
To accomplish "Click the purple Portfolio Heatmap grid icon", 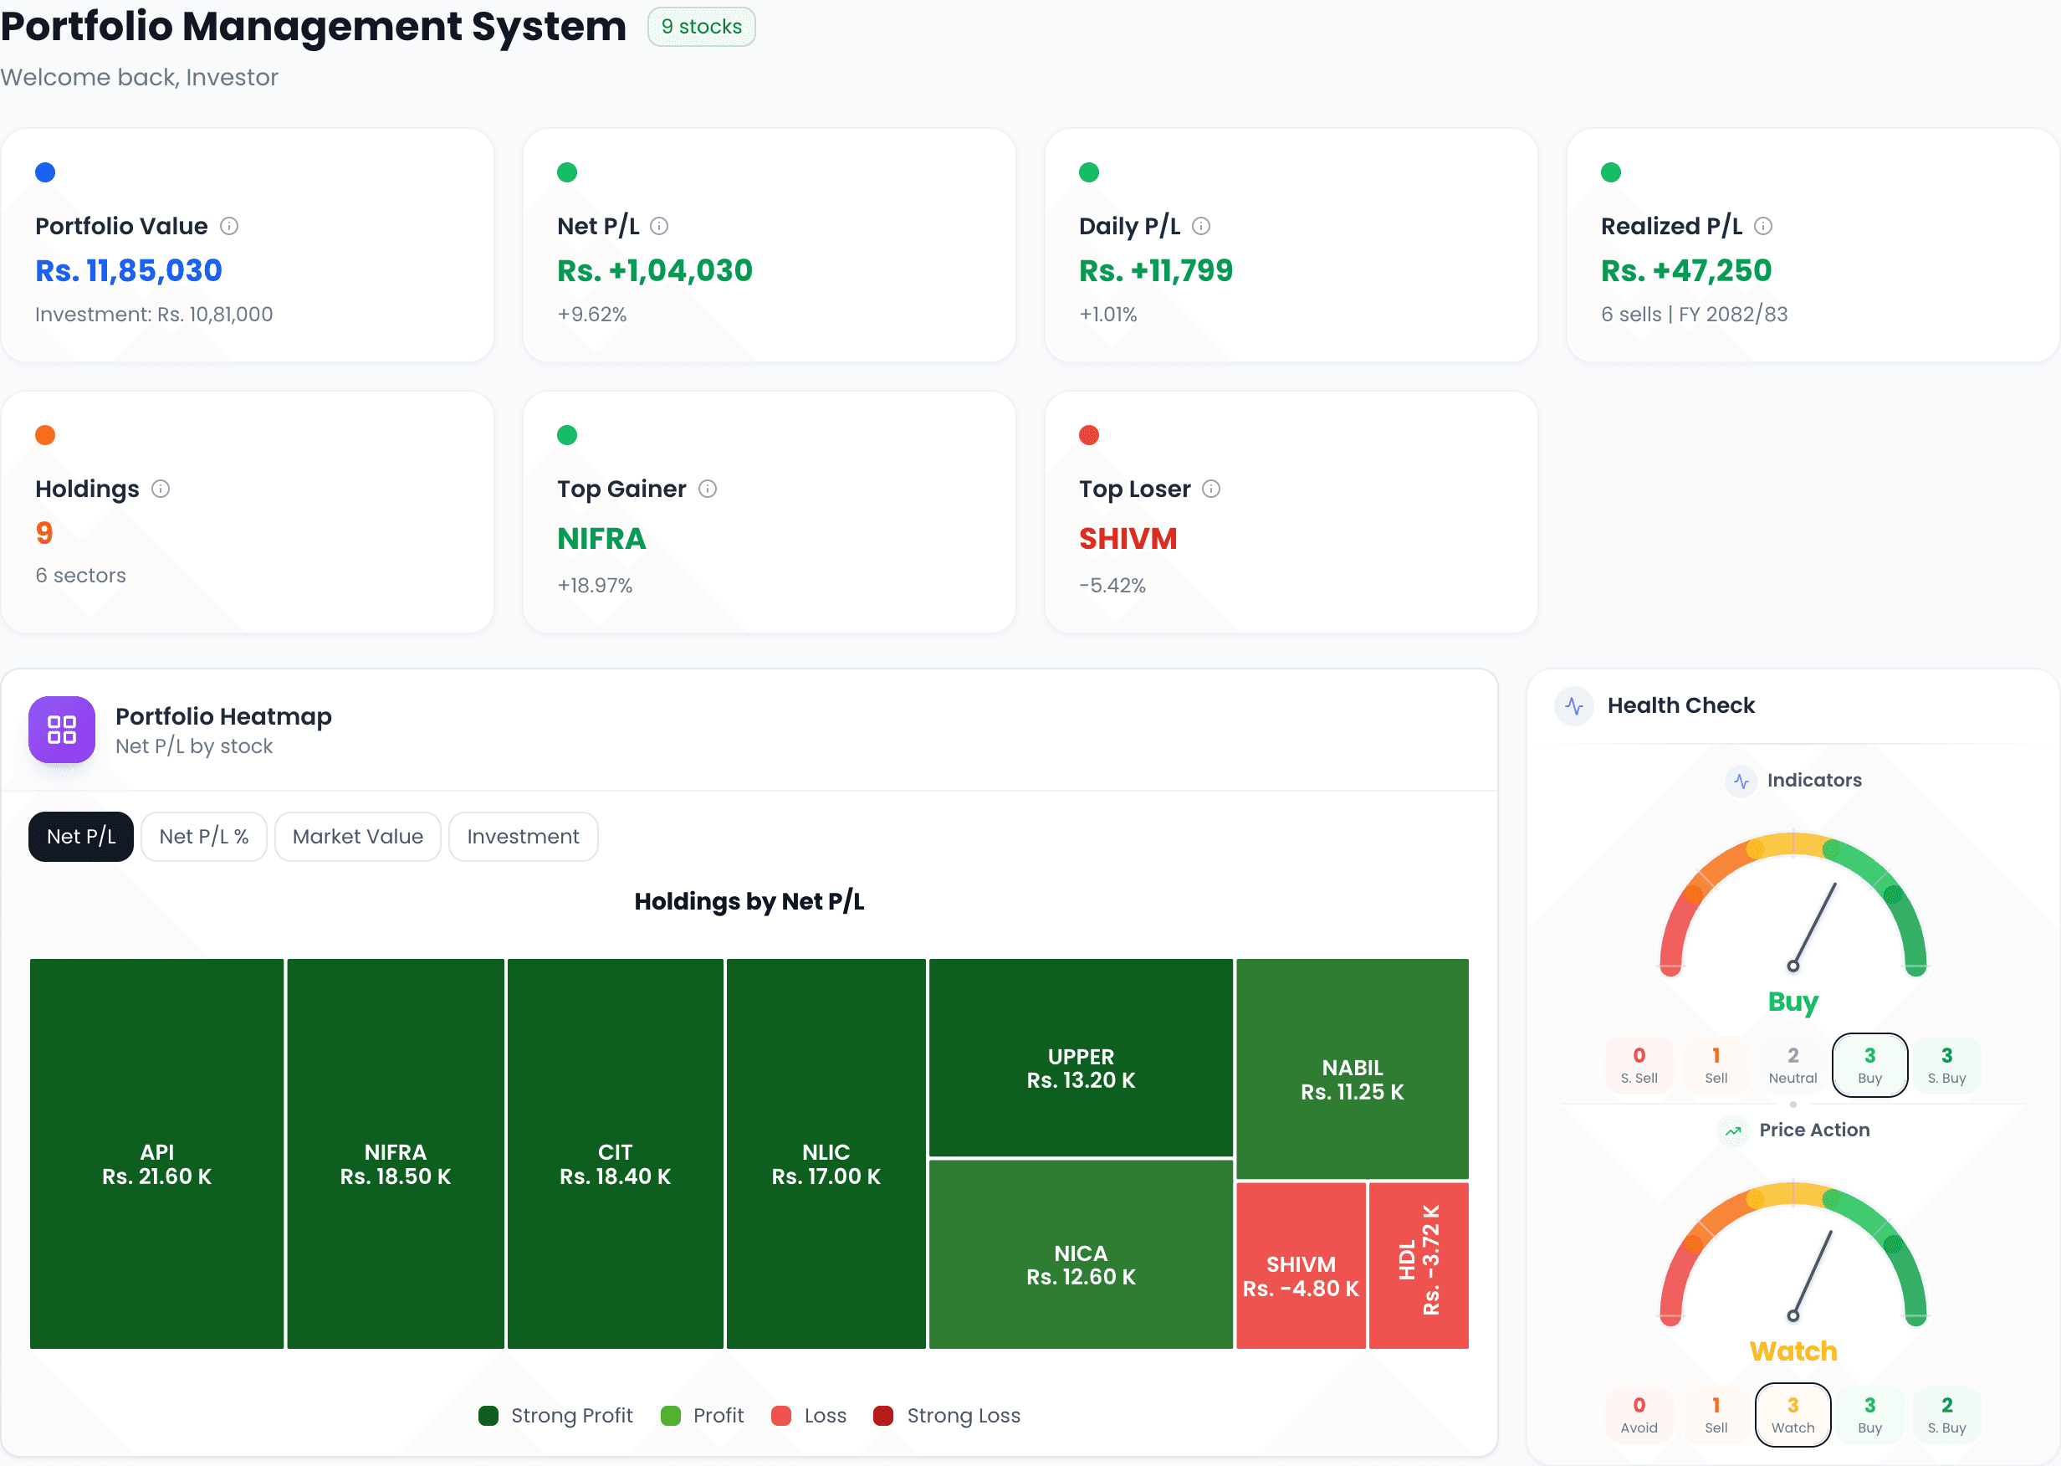I will tap(61, 730).
